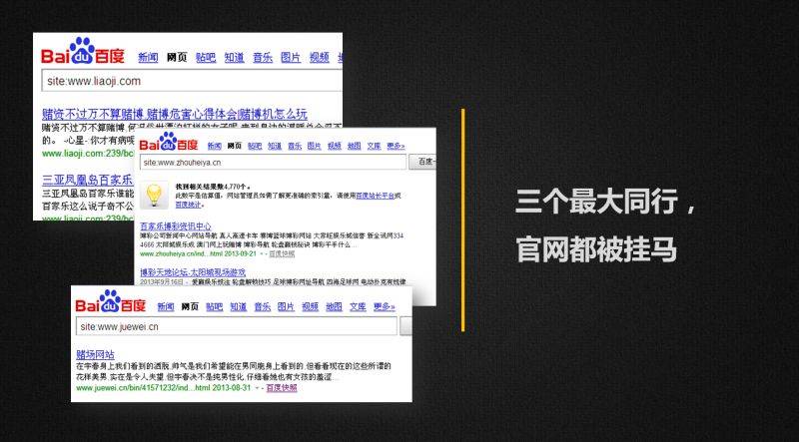This screenshot has height=442, width=799.
Task: Open 知道 tab in the zhouheiya.cn window
Action: tap(275, 146)
